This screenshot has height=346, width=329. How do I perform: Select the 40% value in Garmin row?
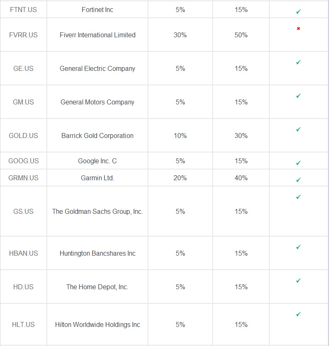pos(241,178)
